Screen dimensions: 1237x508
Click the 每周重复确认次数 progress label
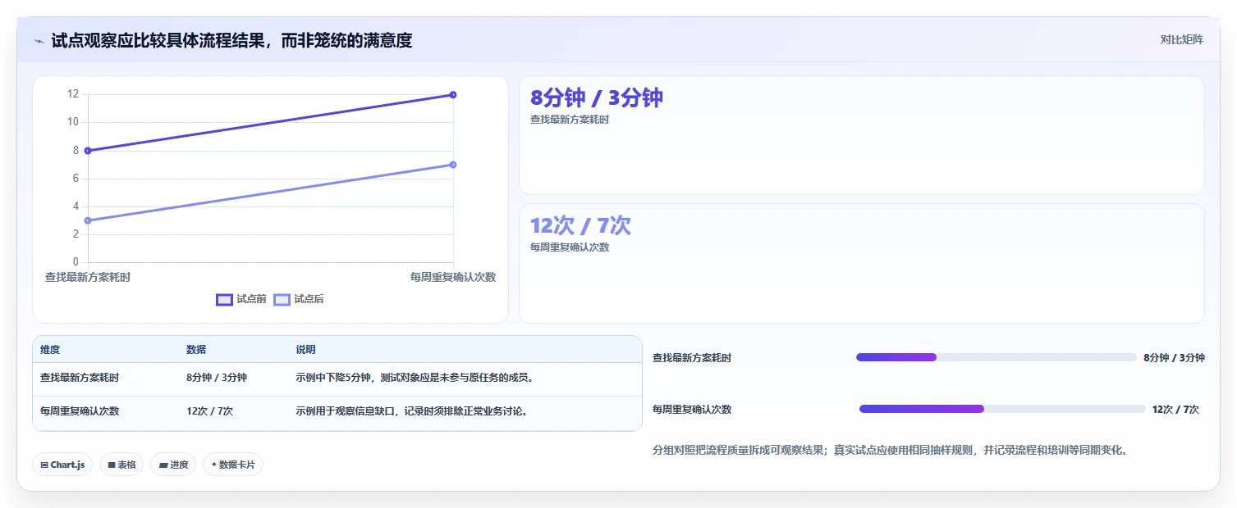point(692,410)
